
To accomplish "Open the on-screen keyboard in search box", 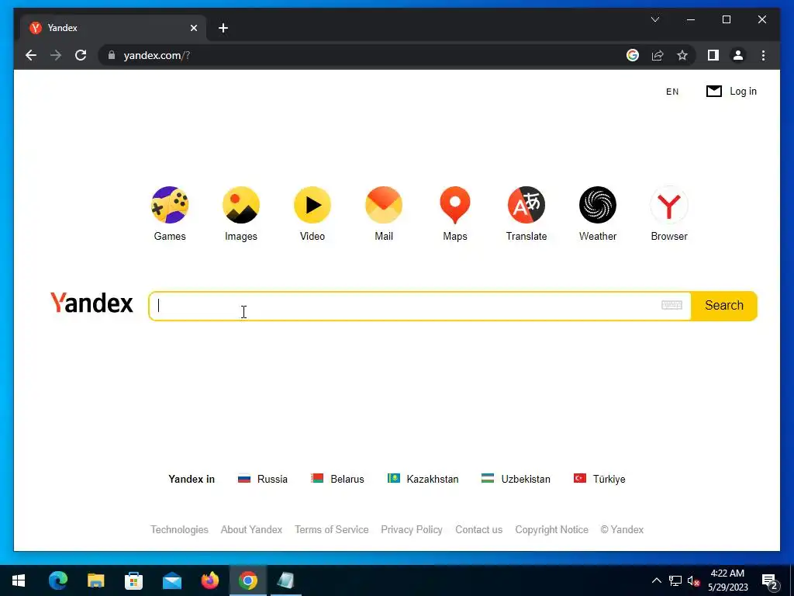I will [x=672, y=305].
